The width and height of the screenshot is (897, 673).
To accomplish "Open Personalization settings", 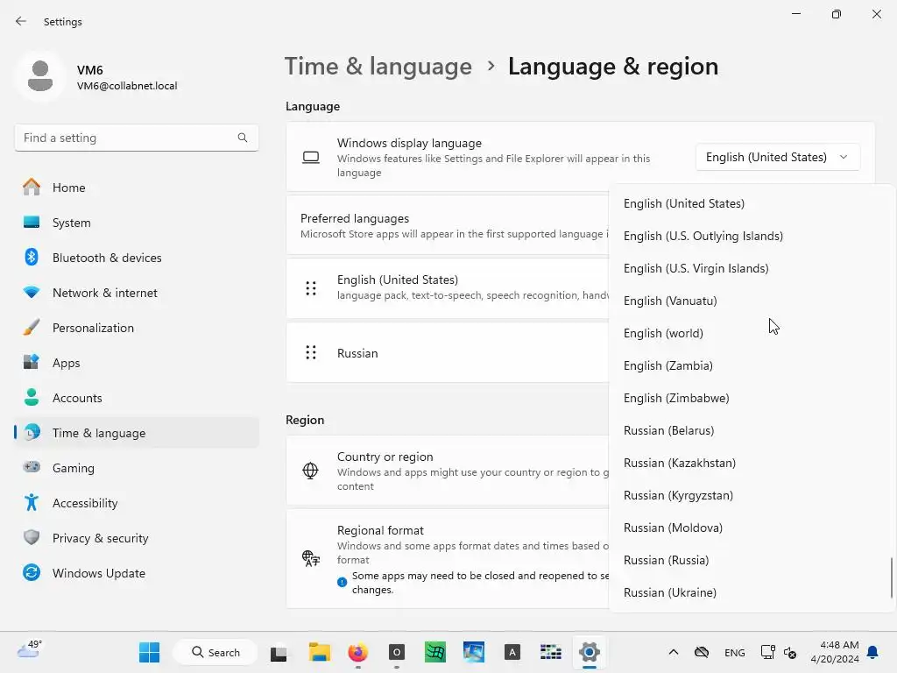I will click(136, 328).
